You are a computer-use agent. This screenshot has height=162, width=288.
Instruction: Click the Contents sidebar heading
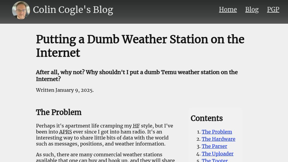tap(207, 118)
